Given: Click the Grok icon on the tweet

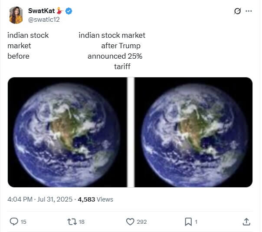Looking at the screenshot, I should coord(237,11).
